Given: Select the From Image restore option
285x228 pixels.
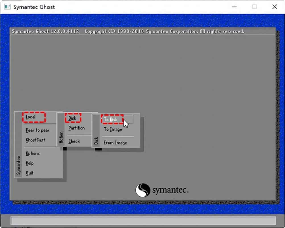Looking at the screenshot, I should coord(115,143).
